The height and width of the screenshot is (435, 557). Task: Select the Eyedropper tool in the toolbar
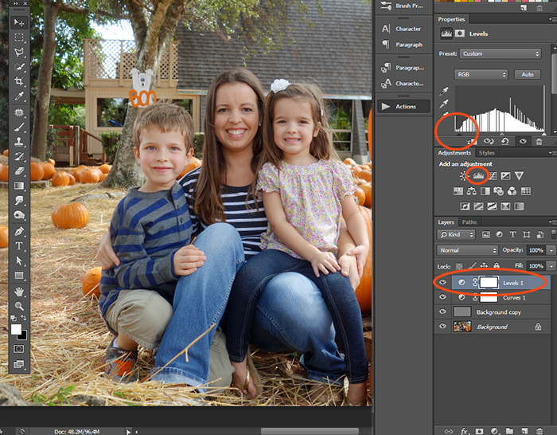(19, 96)
